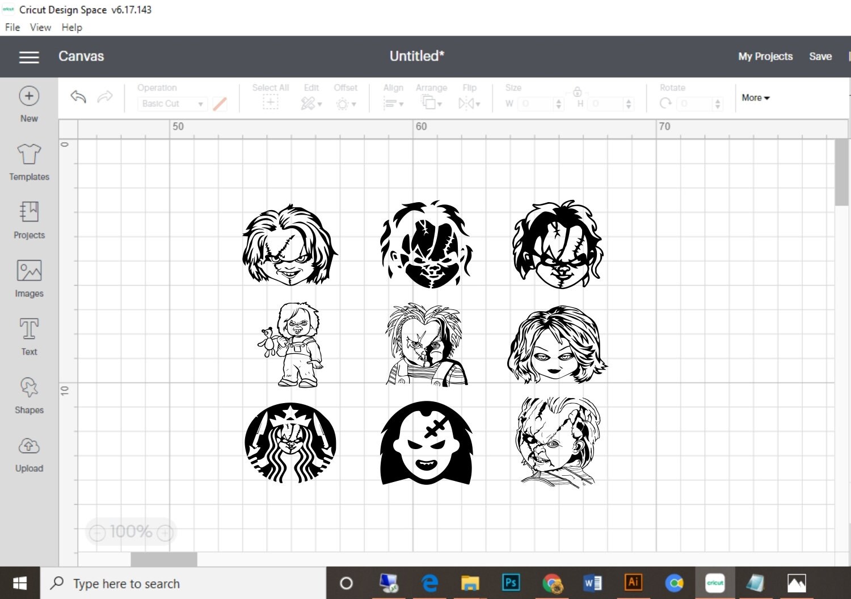The height and width of the screenshot is (599, 851).
Task: Open the hamburger menu beside Canvas
Action: pyautogui.click(x=28, y=57)
